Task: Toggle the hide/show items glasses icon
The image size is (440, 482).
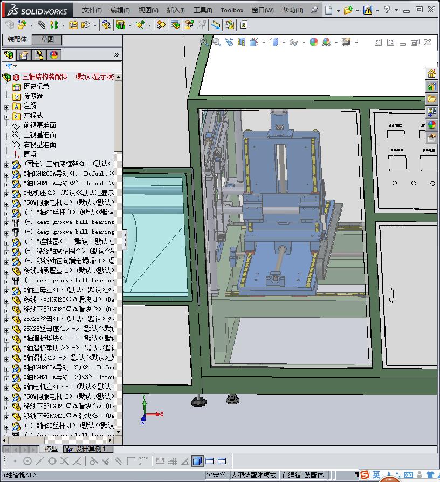Action: pyautogui.click(x=293, y=42)
